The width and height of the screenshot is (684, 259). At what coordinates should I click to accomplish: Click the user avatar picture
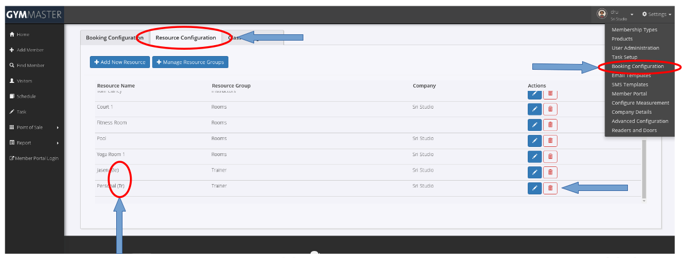(602, 14)
